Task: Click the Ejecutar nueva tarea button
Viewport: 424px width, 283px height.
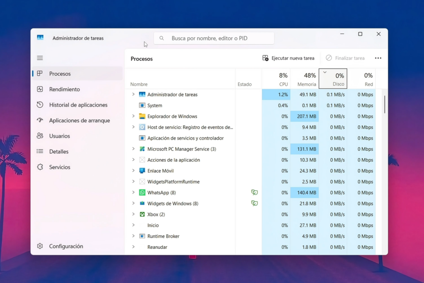Action: (x=288, y=58)
